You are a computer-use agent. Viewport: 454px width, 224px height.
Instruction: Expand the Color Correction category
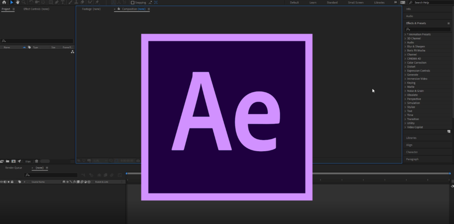click(405, 63)
